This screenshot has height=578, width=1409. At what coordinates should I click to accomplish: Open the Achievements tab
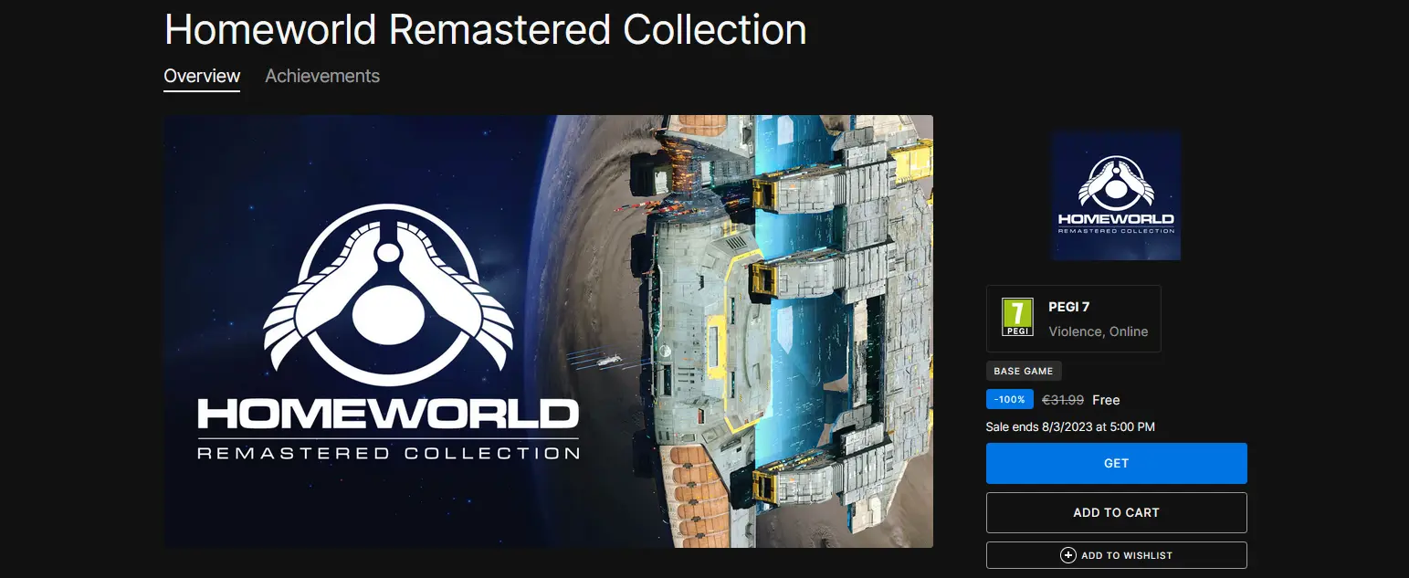pos(322,76)
